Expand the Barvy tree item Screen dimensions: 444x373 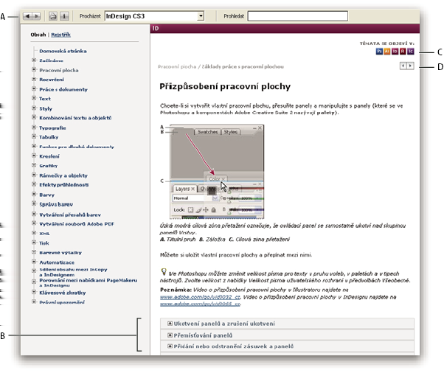pos(34,194)
